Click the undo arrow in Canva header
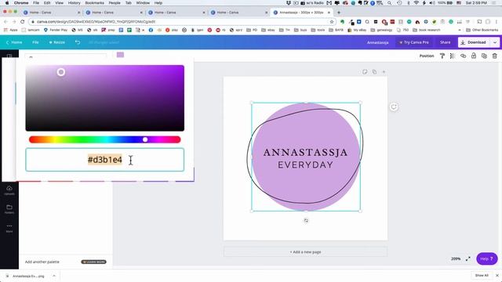The width and height of the screenshot is (502, 282). click(x=78, y=42)
